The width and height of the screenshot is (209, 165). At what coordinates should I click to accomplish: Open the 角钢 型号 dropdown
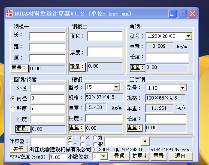188,36
